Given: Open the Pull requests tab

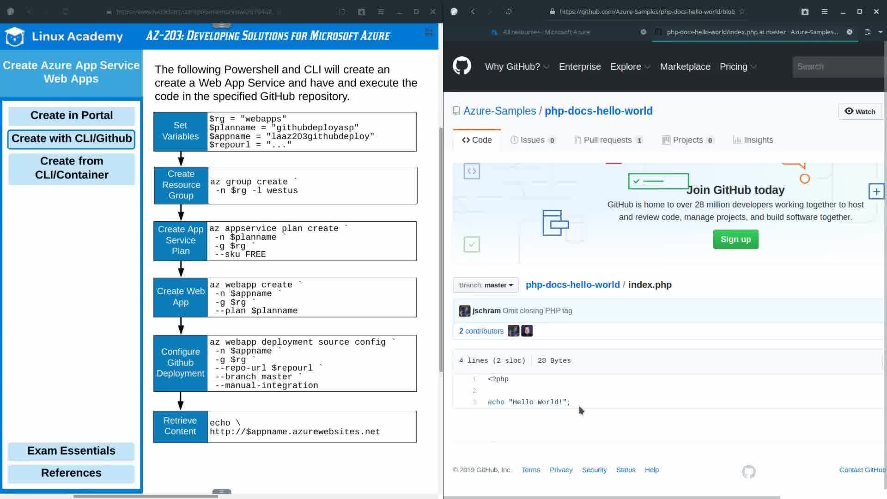Looking at the screenshot, I should [x=608, y=140].
